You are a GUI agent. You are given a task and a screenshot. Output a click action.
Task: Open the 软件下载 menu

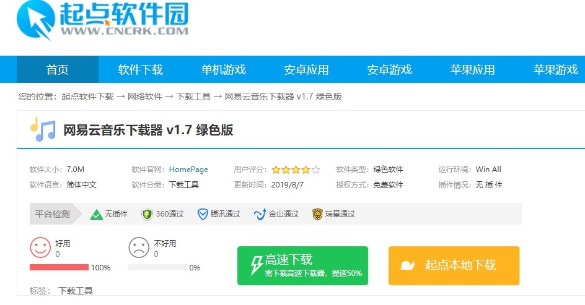tap(140, 69)
